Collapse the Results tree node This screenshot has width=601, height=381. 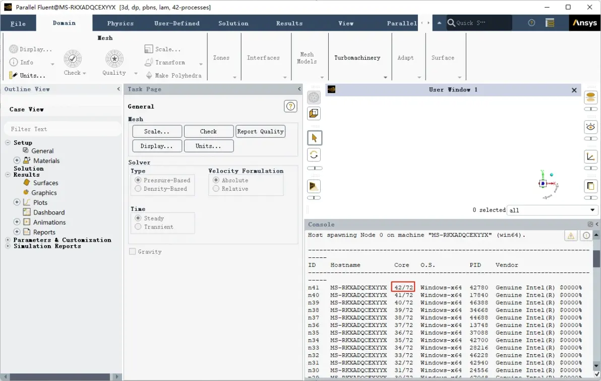(x=8, y=175)
